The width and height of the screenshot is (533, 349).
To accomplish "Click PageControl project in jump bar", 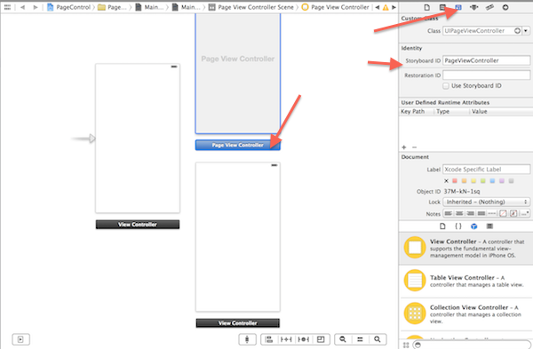I will point(68,7).
